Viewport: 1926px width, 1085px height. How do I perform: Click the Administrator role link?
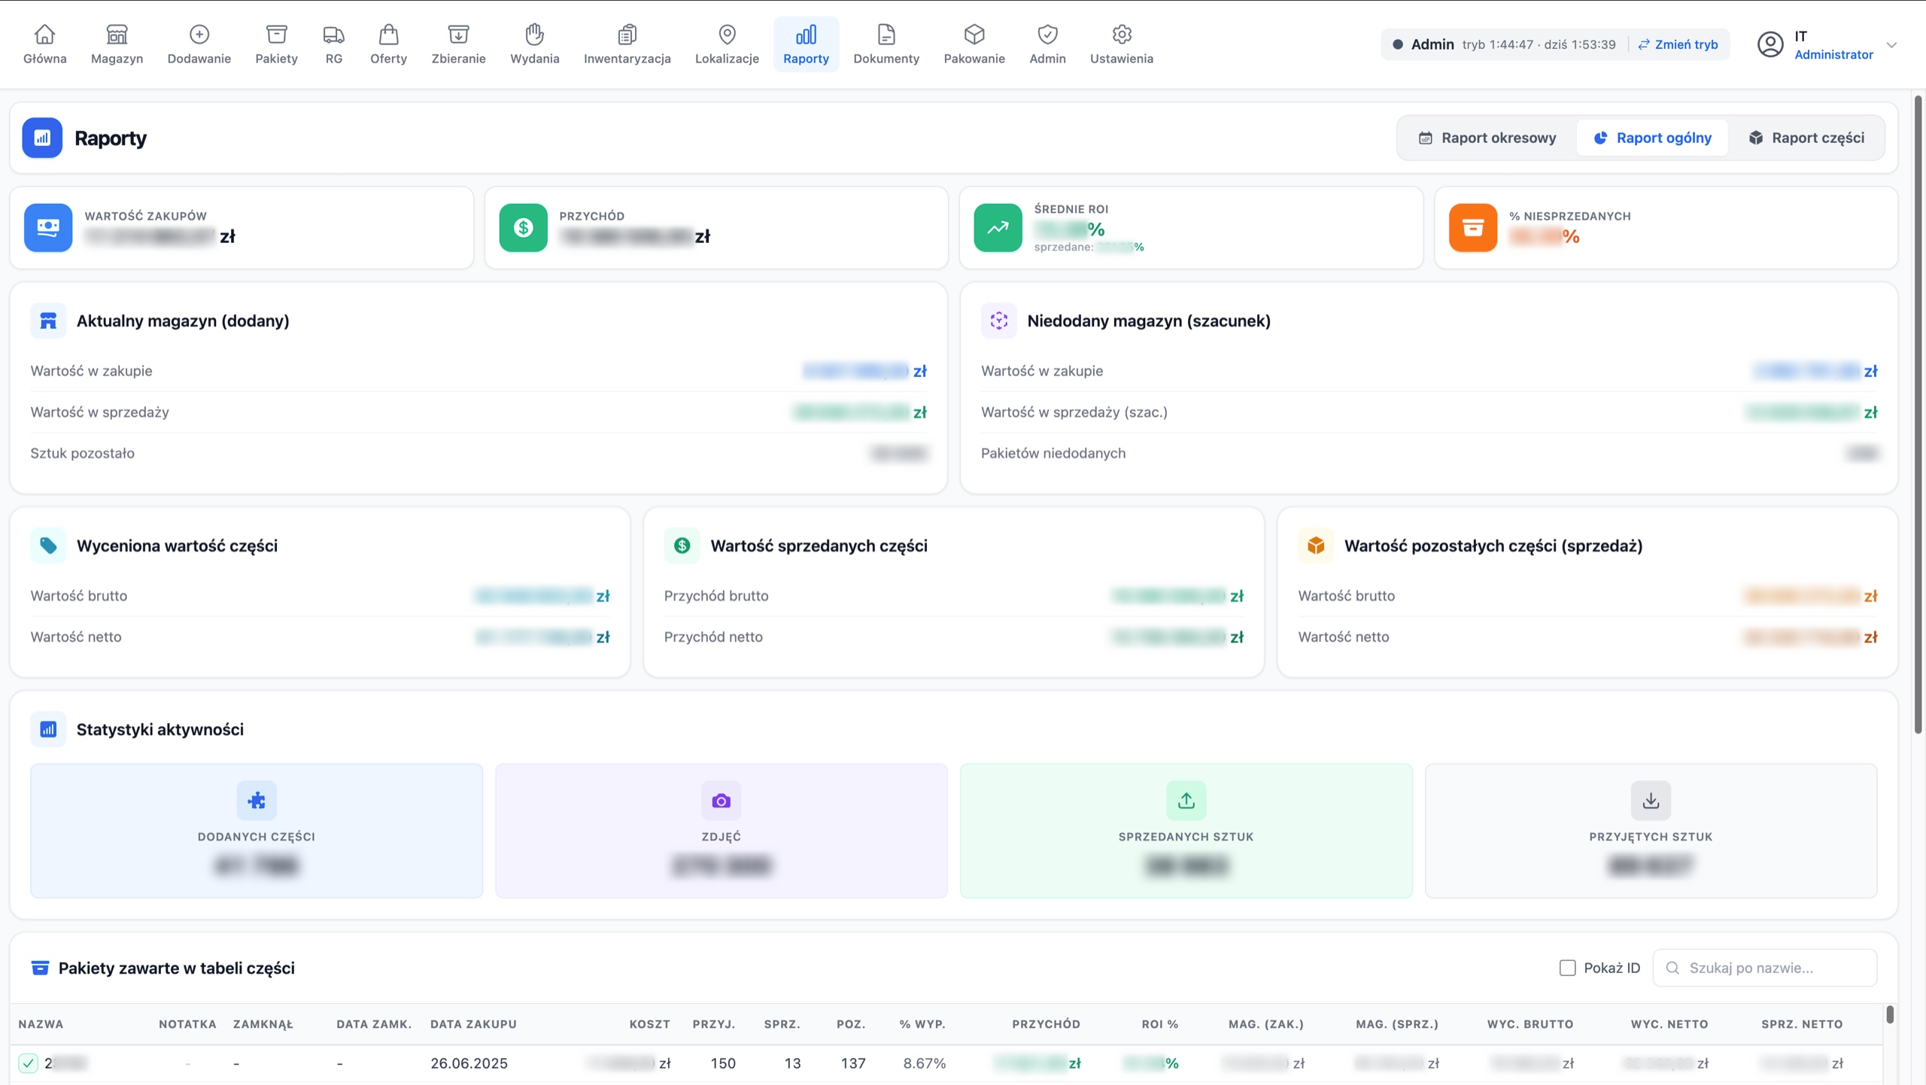coord(1833,54)
